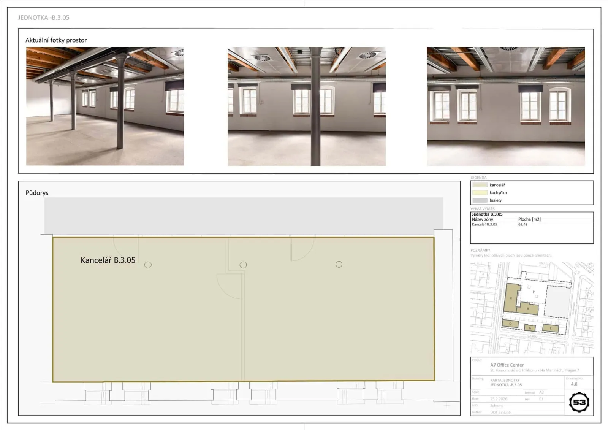Click the 'A7 Office Center' project name

pos(507,365)
